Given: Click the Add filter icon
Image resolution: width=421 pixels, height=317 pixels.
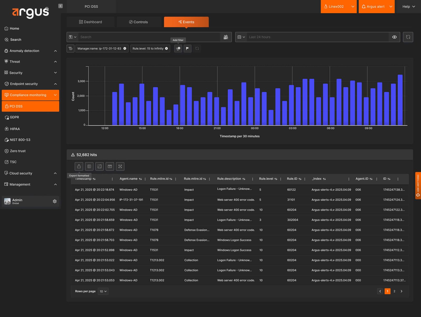Looking at the screenshot, I should point(178,49).
